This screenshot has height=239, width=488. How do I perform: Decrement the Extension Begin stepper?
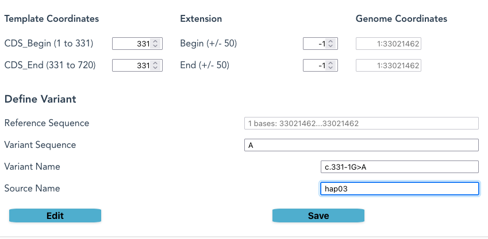331,46
